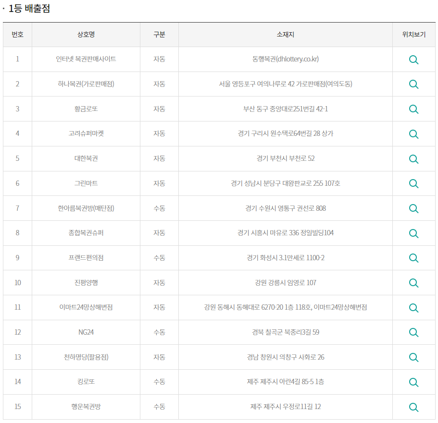Click the magnifier icon for 하나복권(가로판매점)

tap(413, 84)
